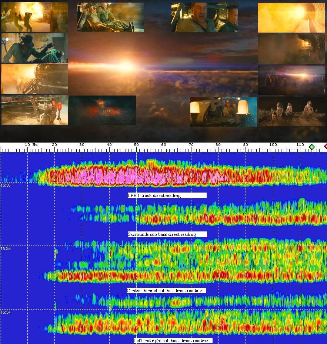Viewport: 327px width, 344px height.
Task: Open the bright yellow tunnel thumbnail
Action: tap(291, 18)
